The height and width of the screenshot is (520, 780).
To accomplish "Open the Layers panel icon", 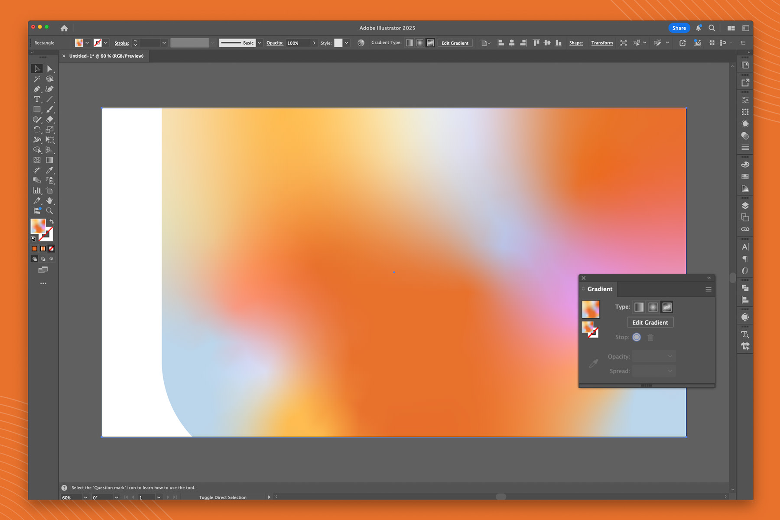I will pyautogui.click(x=745, y=206).
